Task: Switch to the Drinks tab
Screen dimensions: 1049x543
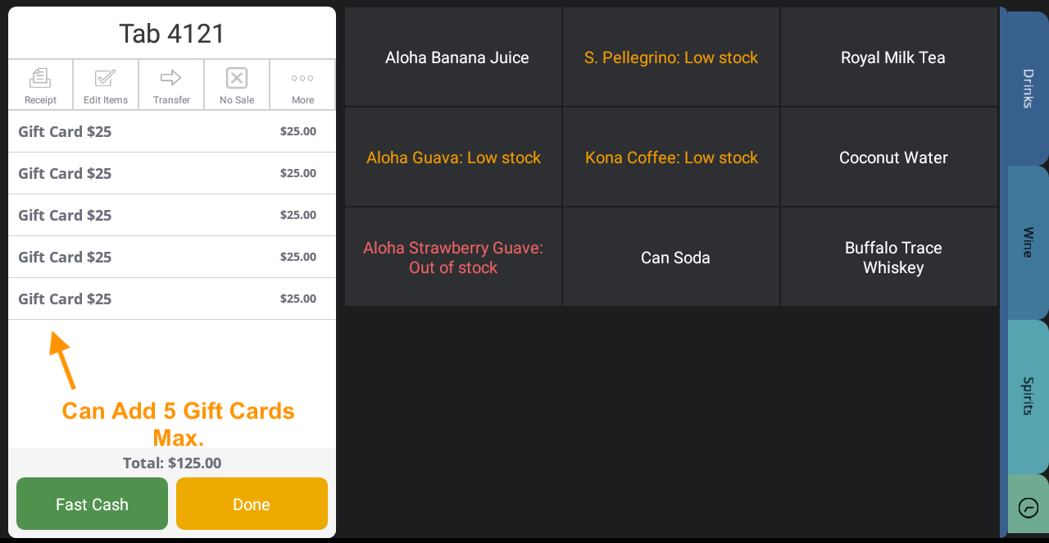Action: pos(1026,88)
